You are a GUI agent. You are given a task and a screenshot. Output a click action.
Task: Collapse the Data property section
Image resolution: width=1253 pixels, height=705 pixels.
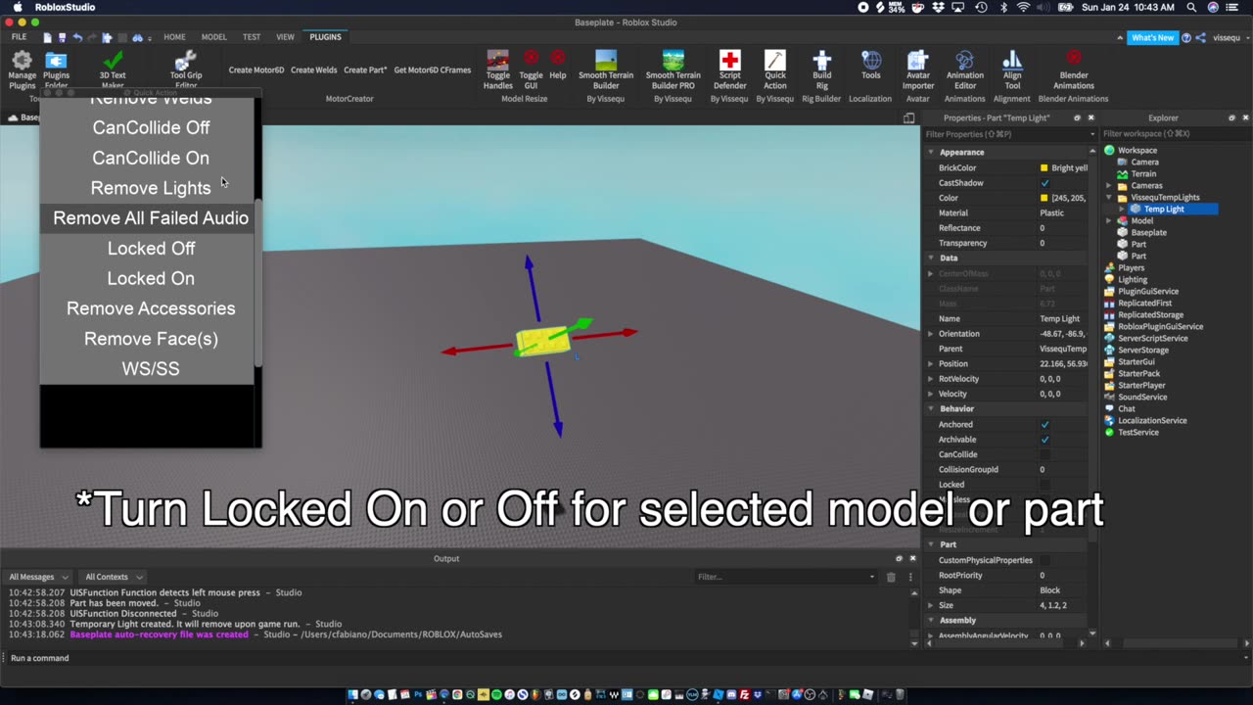click(931, 258)
